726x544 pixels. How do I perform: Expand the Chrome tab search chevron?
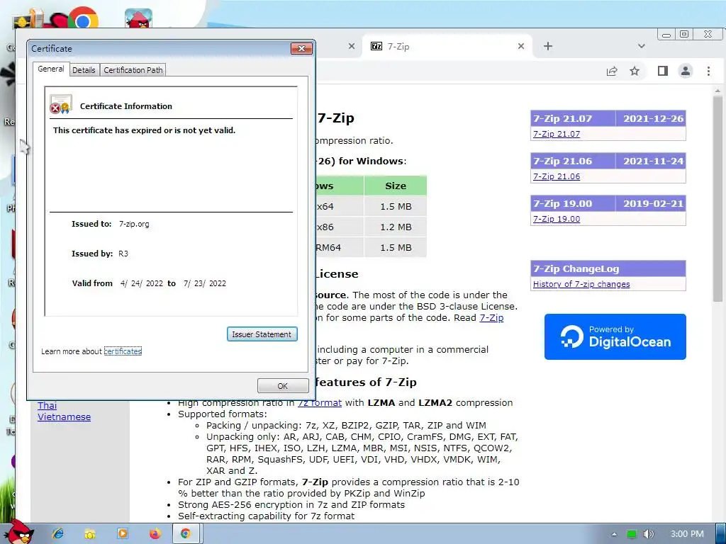point(641,46)
